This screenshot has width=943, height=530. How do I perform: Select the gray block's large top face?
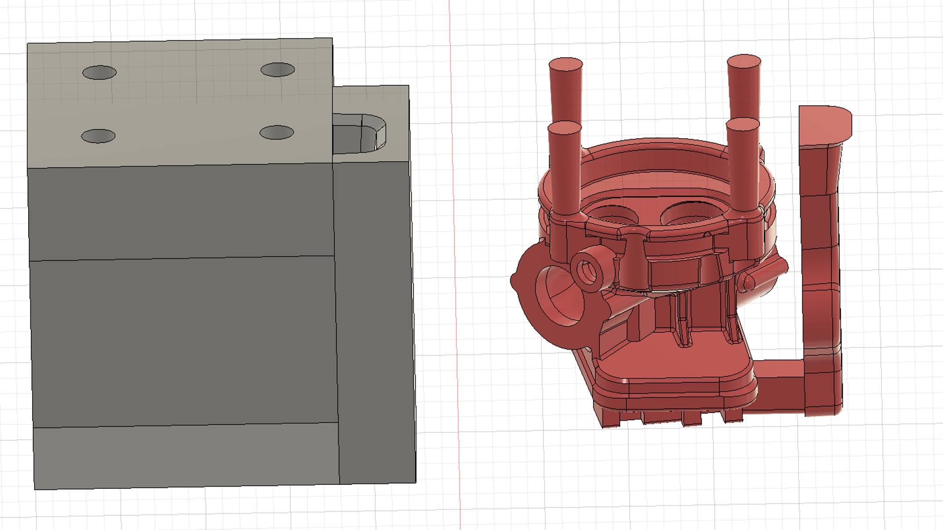pos(185,103)
